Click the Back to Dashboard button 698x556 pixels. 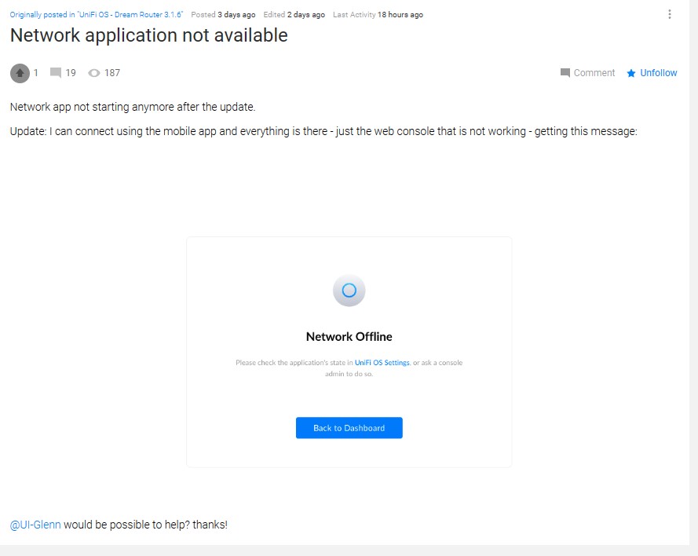pos(349,428)
